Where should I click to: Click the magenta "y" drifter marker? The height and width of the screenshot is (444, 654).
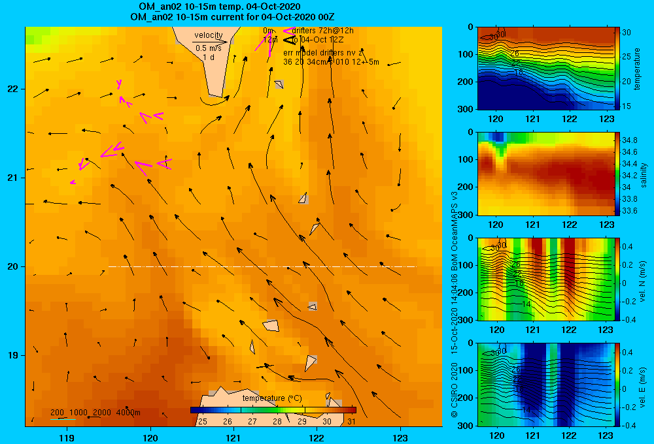(x=119, y=84)
